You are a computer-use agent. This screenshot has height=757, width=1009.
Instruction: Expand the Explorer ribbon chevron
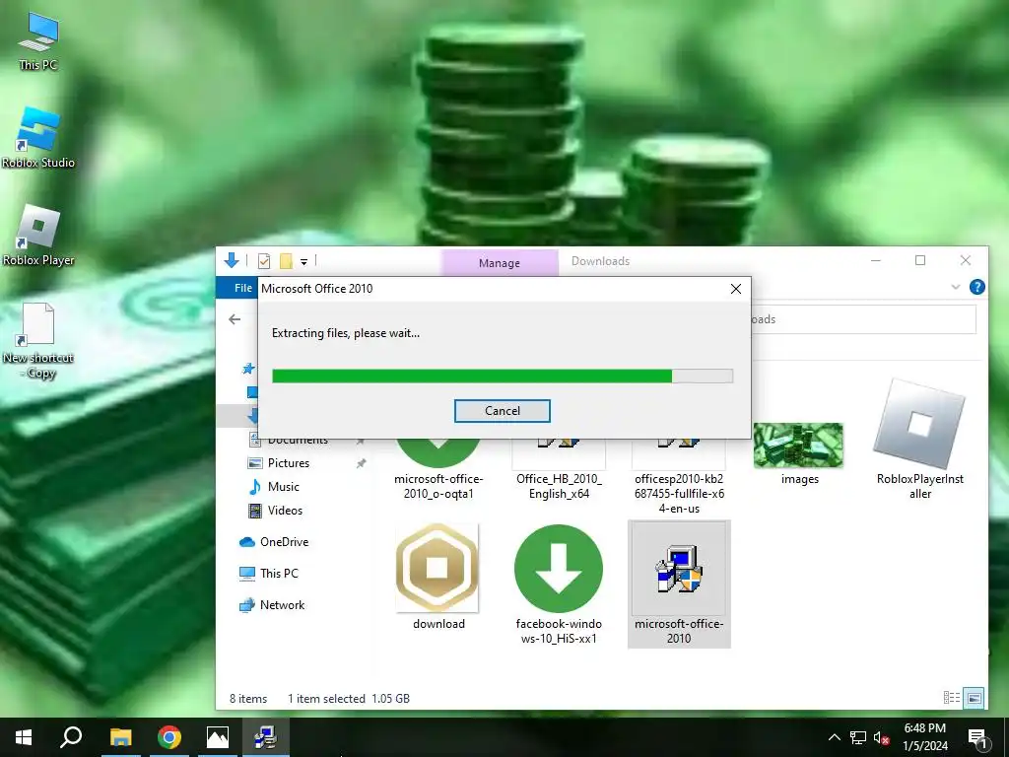tap(956, 287)
